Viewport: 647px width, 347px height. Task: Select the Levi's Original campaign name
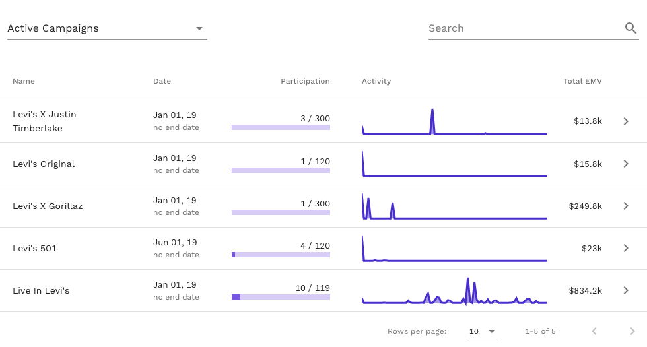(44, 164)
